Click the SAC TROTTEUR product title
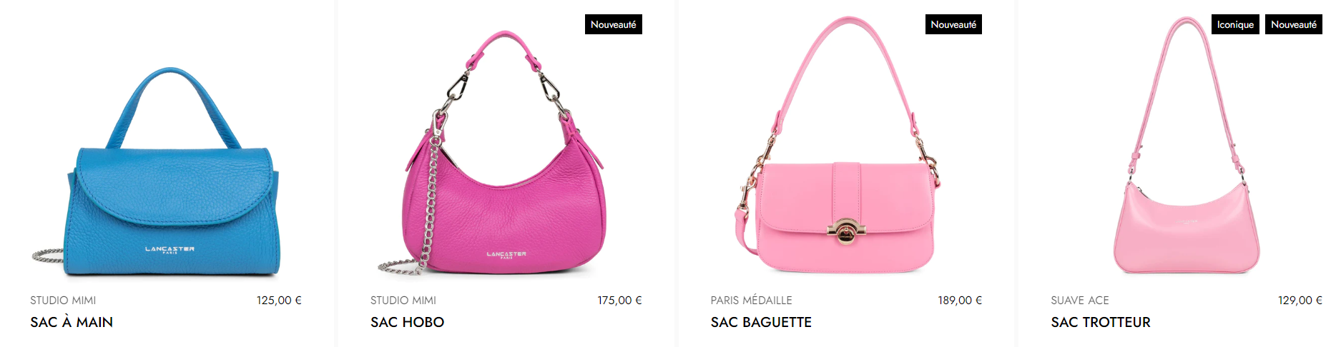1331x347 pixels. click(1101, 322)
